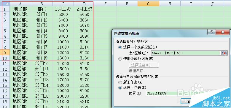Click the 部门 header cell in B1

click(x=42, y=9)
